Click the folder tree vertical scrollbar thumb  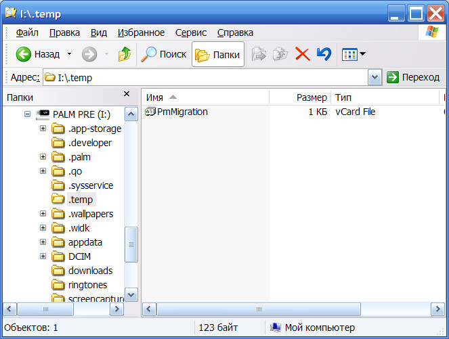point(131,244)
